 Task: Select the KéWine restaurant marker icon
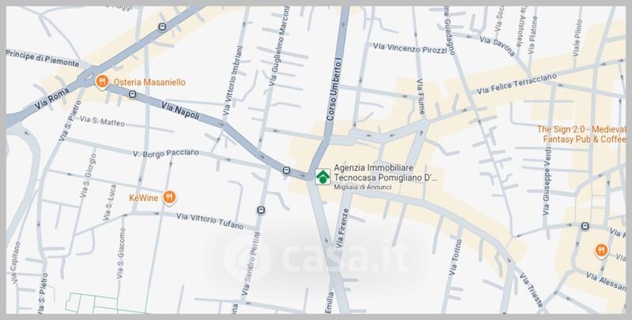[x=169, y=197]
